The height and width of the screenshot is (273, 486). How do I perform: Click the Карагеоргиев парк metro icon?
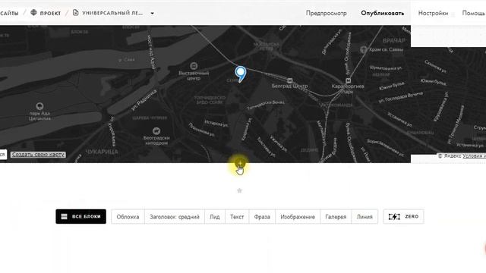point(348,81)
